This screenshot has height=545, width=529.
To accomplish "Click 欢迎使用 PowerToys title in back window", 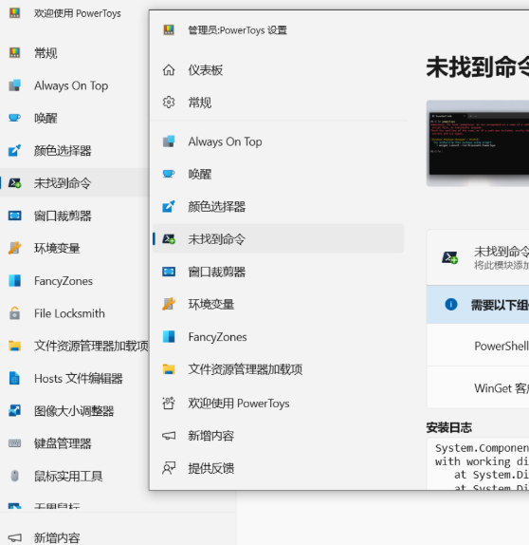I will pos(77,13).
